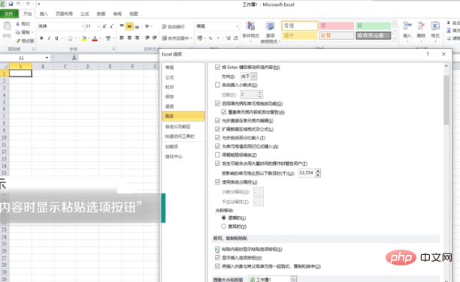The image size is (460, 282).
Task: Click the center-align icon
Action: 129,37
